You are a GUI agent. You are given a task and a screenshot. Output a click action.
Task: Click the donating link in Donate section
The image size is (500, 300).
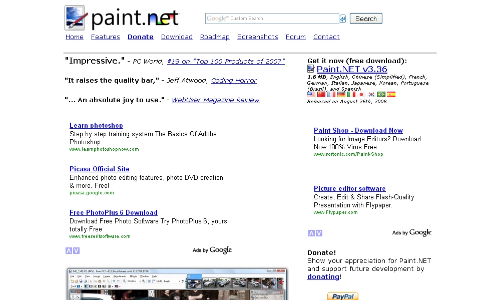323,276
